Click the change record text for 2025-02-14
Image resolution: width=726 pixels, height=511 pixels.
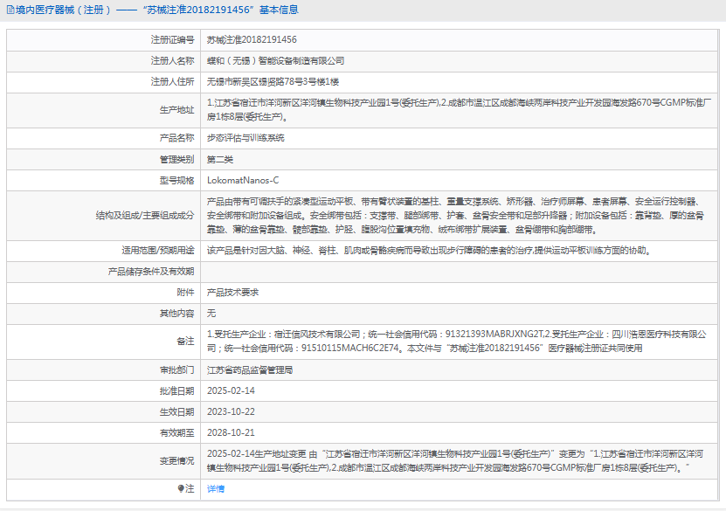pos(455,461)
